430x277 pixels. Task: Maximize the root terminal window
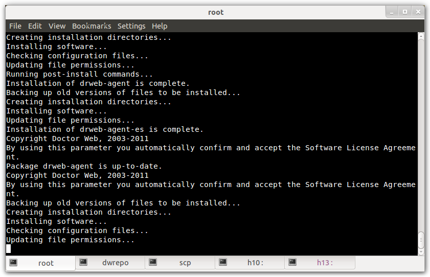coord(405,12)
